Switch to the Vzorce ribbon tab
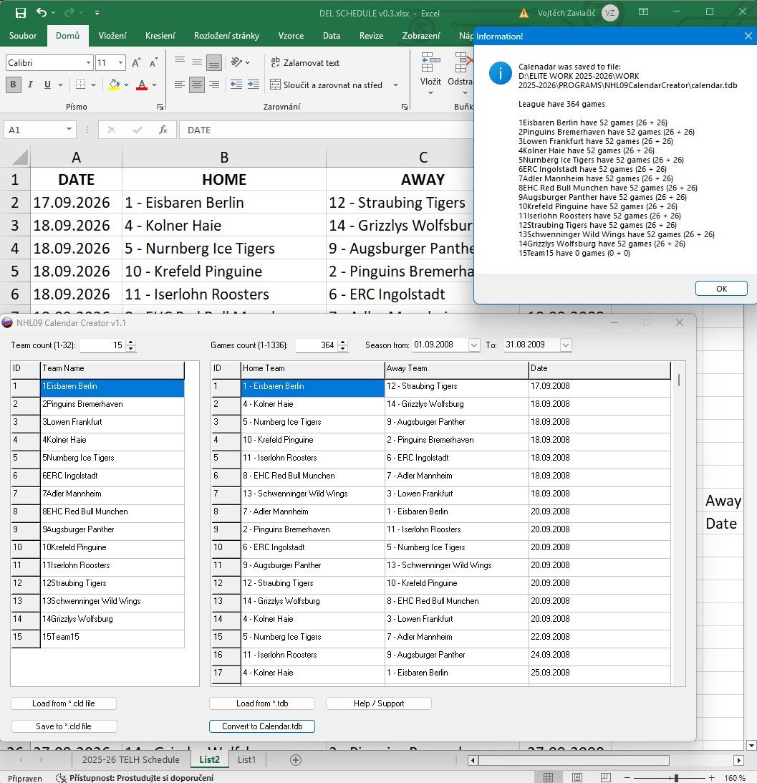The height and width of the screenshot is (783, 757). tap(291, 35)
